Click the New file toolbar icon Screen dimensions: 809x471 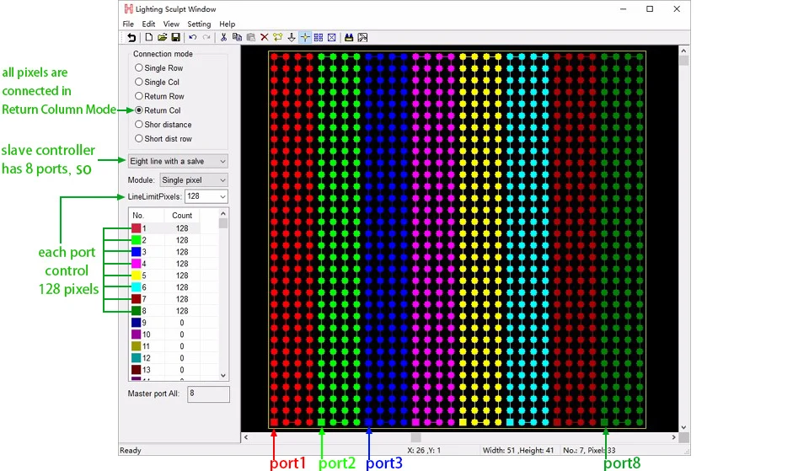click(x=149, y=38)
